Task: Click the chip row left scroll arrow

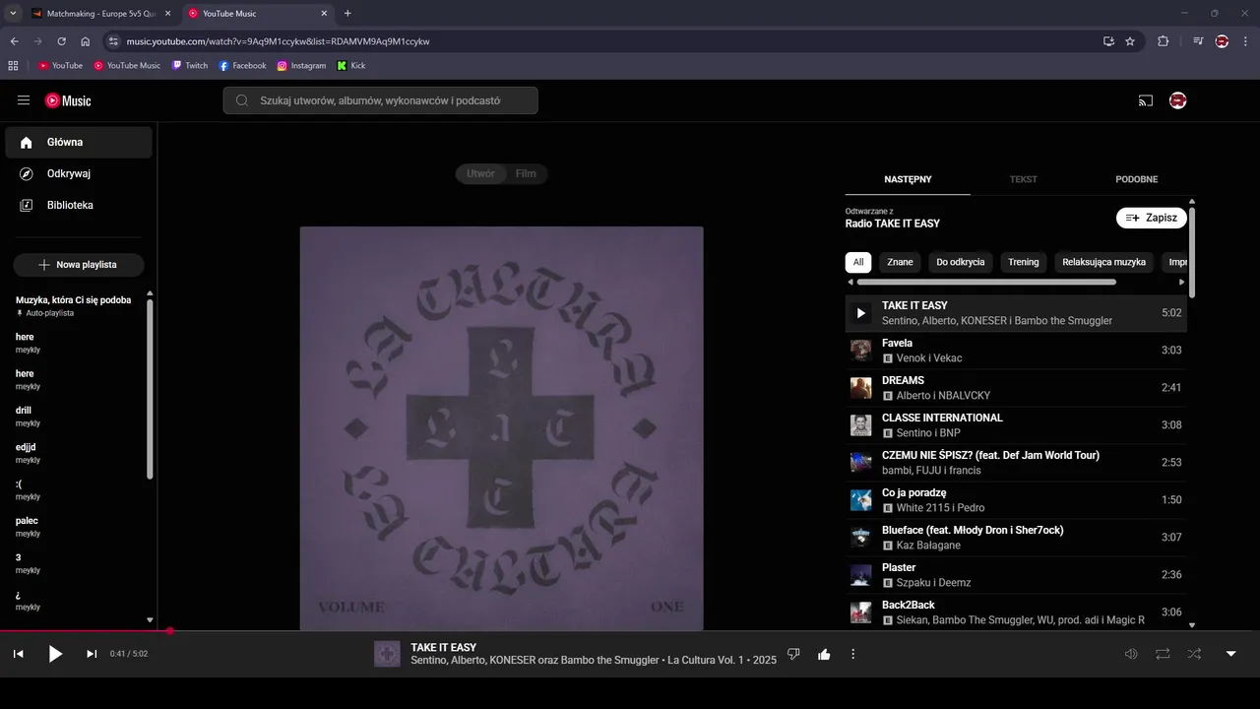Action: click(x=850, y=282)
